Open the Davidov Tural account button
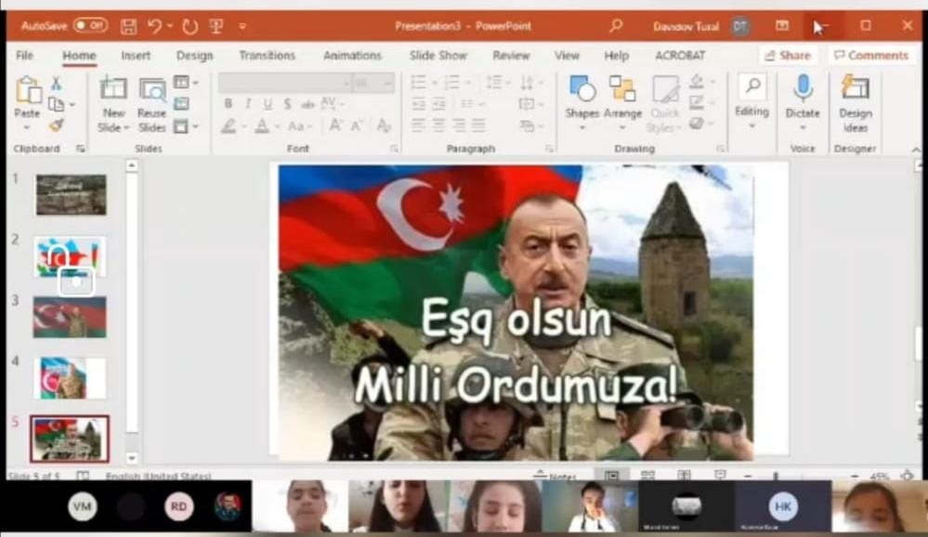This screenshot has width=928, height=537. (x=700, y=26)
